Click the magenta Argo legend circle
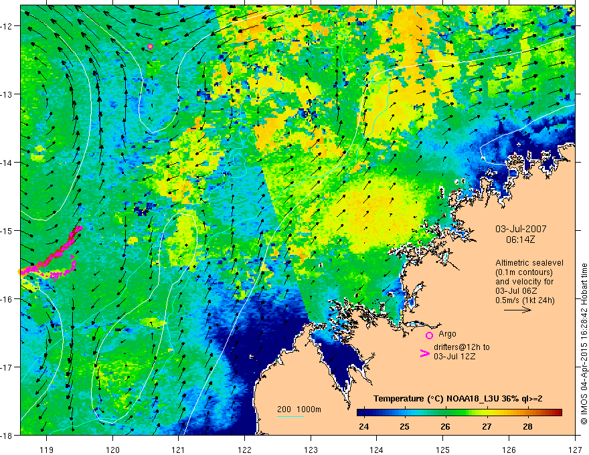The width and height of the screenshot is (589, 455). pyautogui.click(x=429, y=335)
